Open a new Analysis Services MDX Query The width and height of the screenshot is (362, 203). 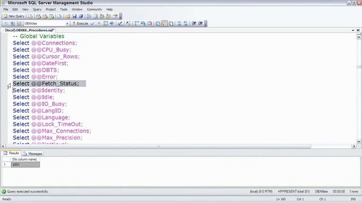click(x=38, y=16)
